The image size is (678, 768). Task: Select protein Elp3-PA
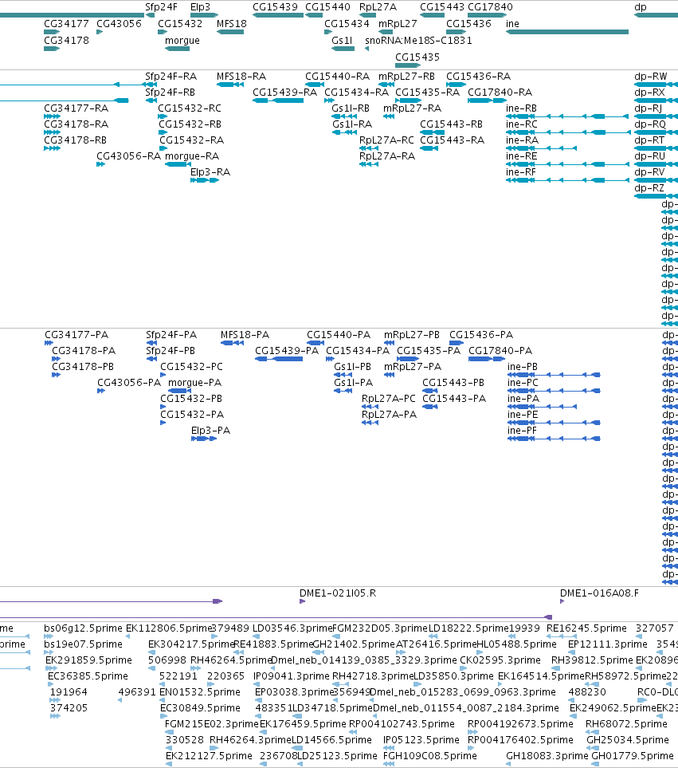[211, 431]
